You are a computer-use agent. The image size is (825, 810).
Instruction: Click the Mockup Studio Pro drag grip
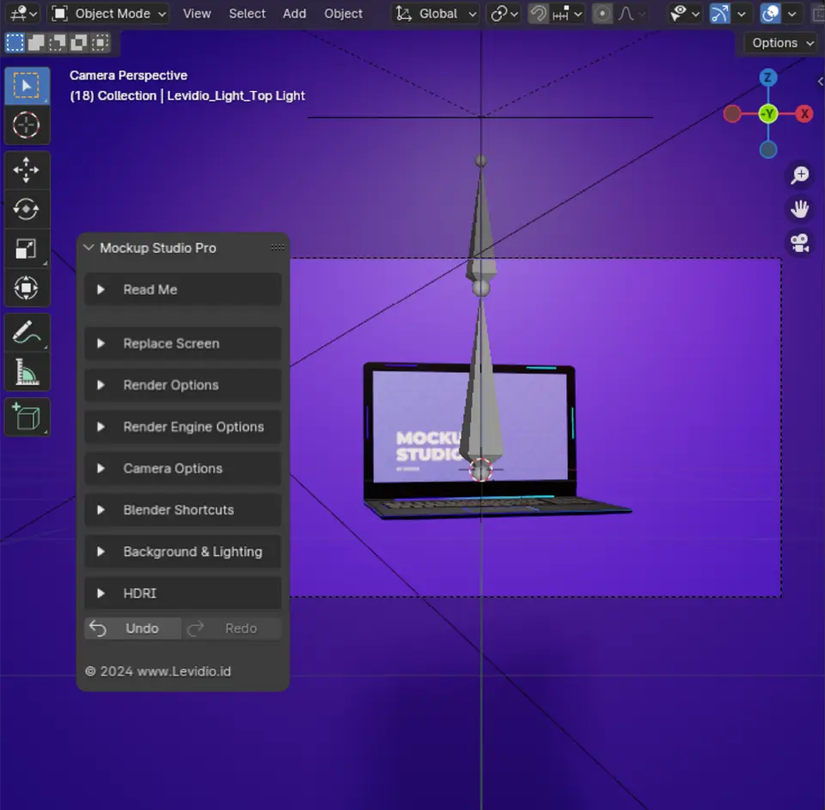(278, 248)
